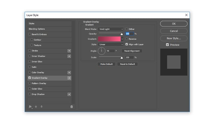Screen dimensions: 209x125
Task: Click the Opacity slider handle
Action: 122,34
